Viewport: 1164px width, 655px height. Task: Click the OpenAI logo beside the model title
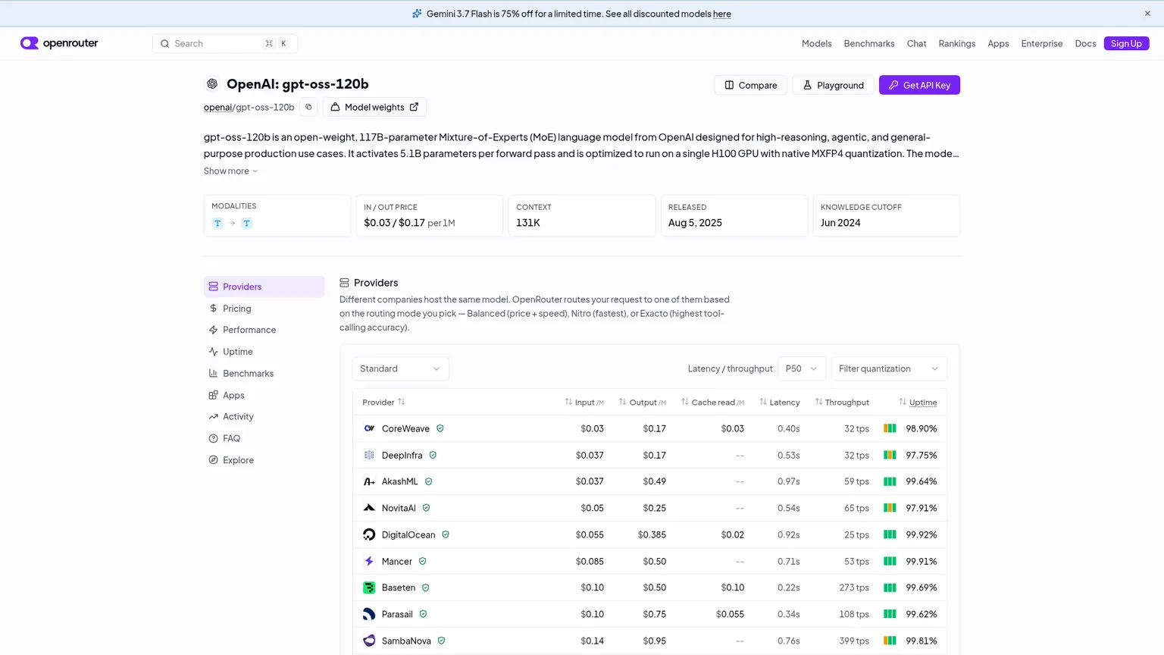212,84
